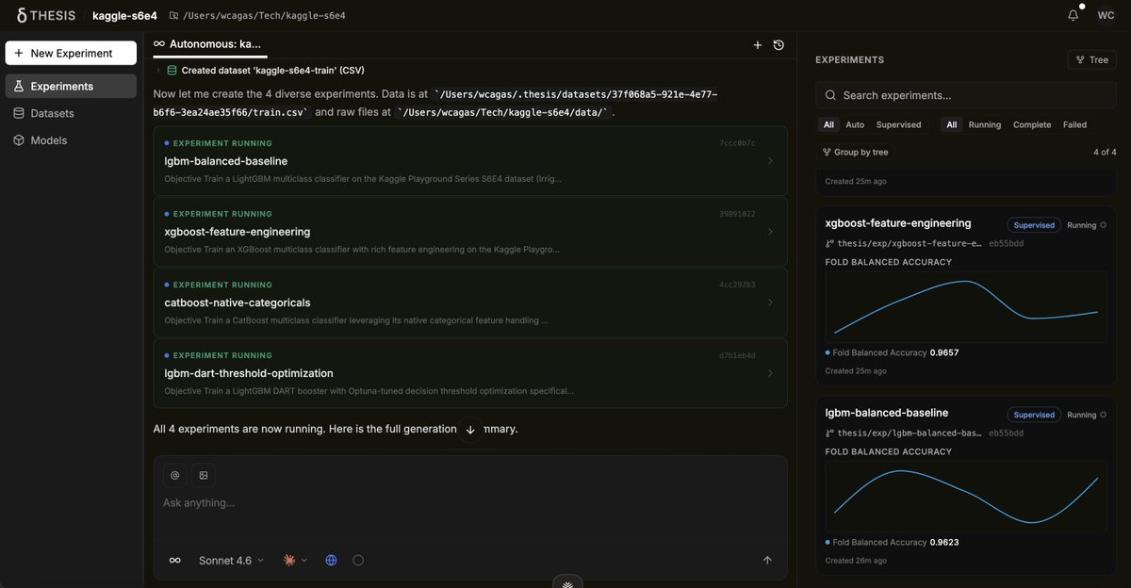
Task: Expand the Created dataset step
Action: coord(158,71)
